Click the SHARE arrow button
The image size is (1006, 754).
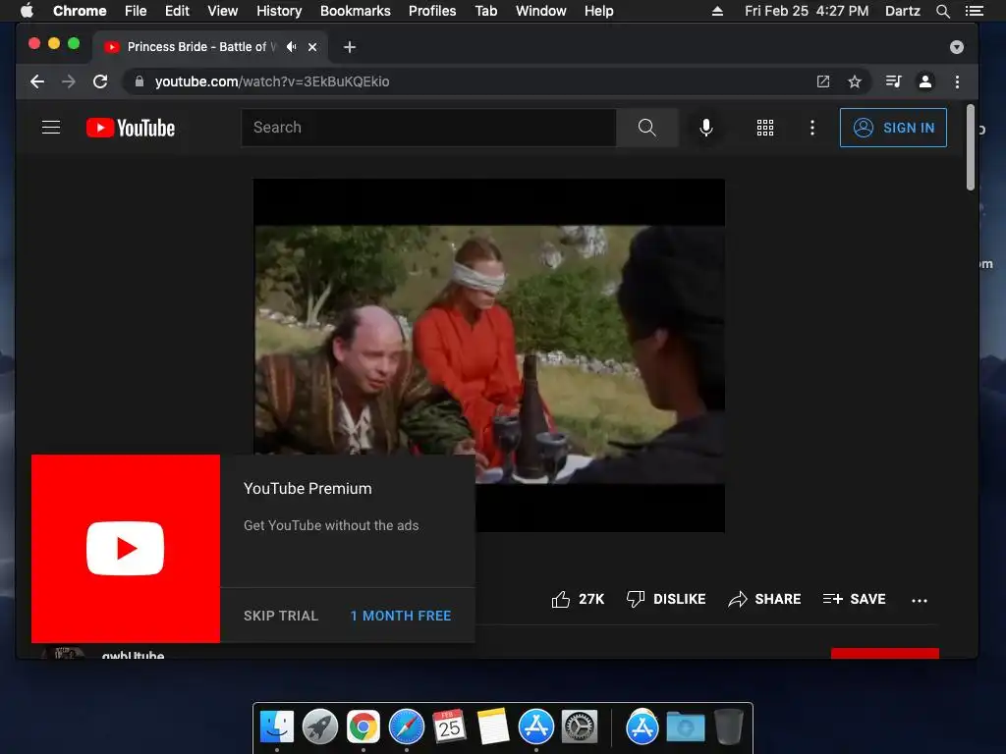click(764, 599)
